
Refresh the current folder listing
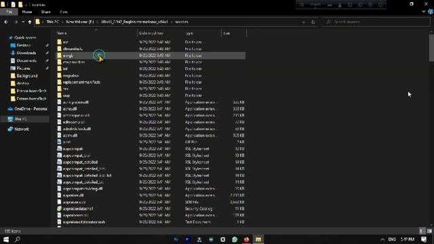click(x=313, y=22)
